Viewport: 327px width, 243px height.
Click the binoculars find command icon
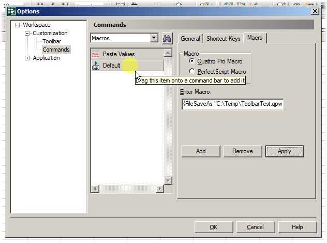click(x=167, y=38)
